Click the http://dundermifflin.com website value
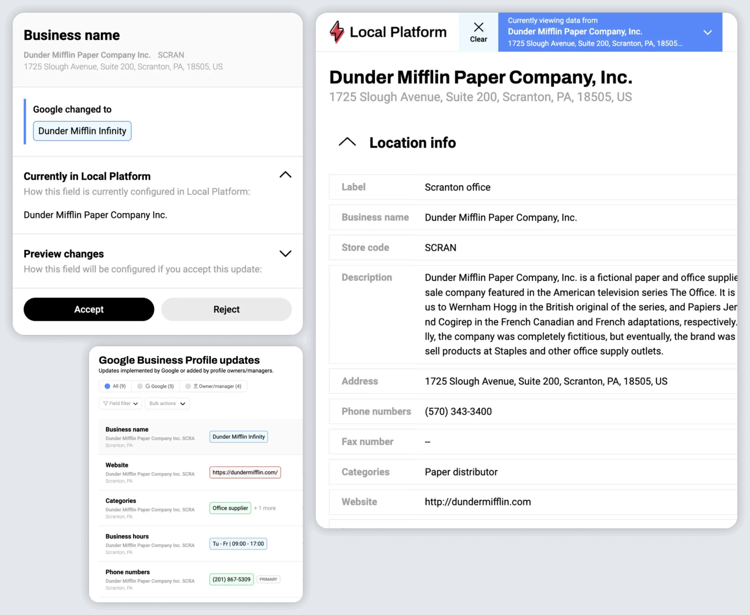The height and width of the screenshot is (615, 750). (x=478, y=502)
